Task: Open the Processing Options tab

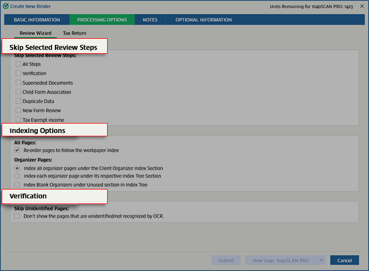Action: tap(102, 20)
